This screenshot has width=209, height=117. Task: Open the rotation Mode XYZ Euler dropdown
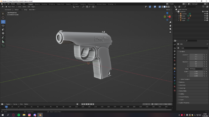pyautogui.click(x=196, y=69)
